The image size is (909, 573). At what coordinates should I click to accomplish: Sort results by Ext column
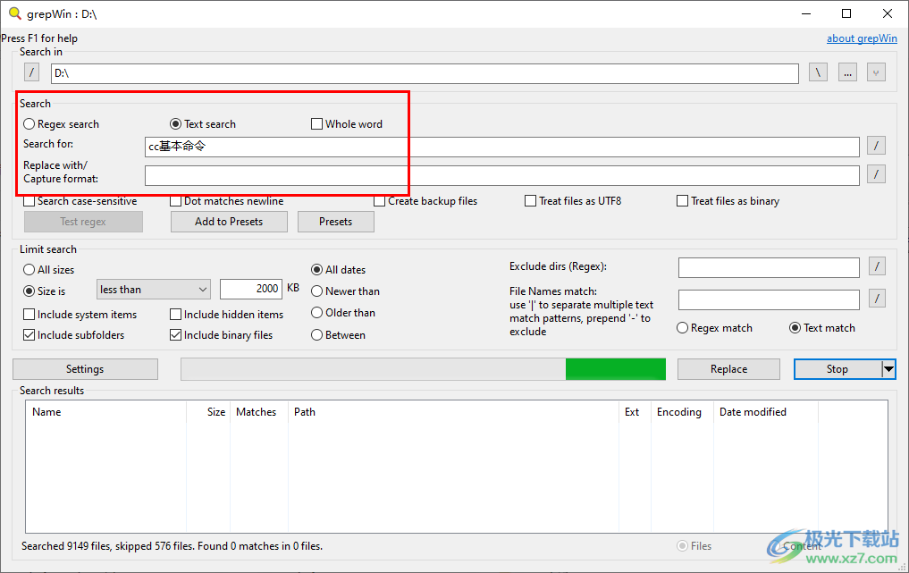coord(635,412)
